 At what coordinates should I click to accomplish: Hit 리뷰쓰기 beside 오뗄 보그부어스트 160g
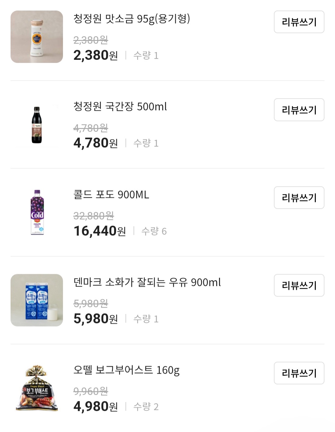tap(299, 373)
